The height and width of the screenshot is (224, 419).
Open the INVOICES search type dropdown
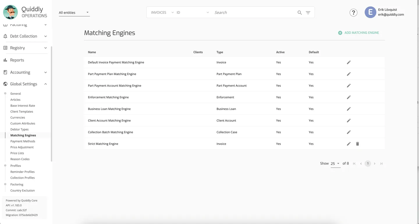click(162, 13)
